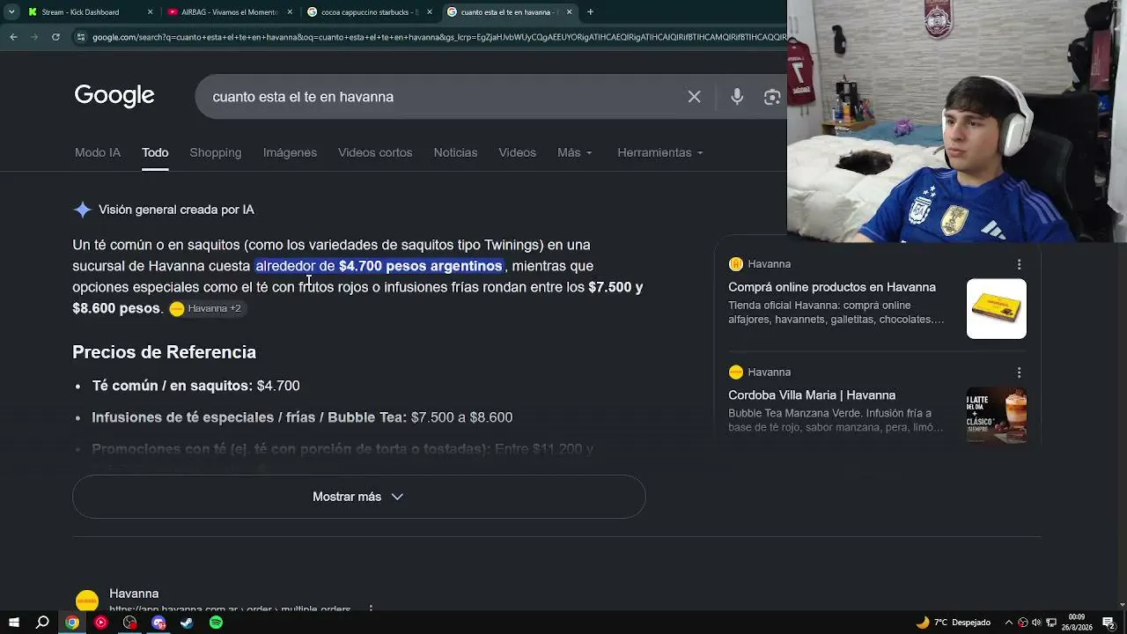Image resolution: width=1127 pixels, height=634 pixels.
Task: Open the Discord taskbar icon
Action: (x=158, y=623)
